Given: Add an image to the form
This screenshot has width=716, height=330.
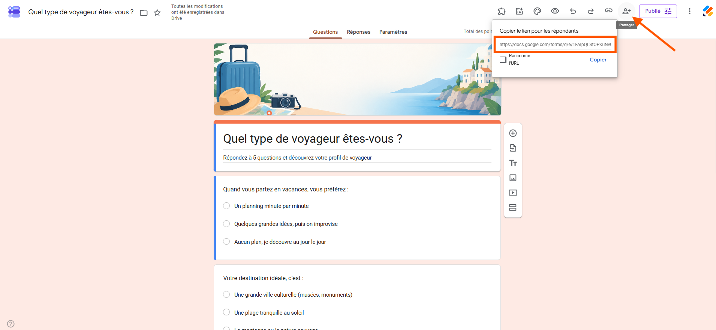Looking at the screenshot, I should [513, 178].
